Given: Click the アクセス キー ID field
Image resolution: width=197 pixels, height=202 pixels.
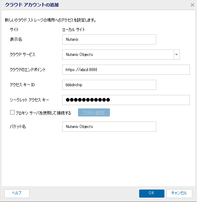Looking at the screenshot, I should coord(109,85).
